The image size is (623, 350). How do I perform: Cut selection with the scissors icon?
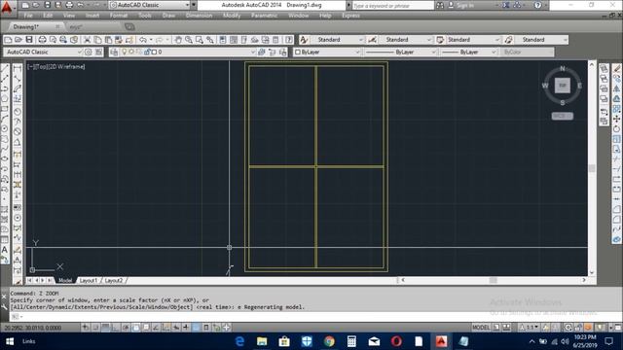87,40
